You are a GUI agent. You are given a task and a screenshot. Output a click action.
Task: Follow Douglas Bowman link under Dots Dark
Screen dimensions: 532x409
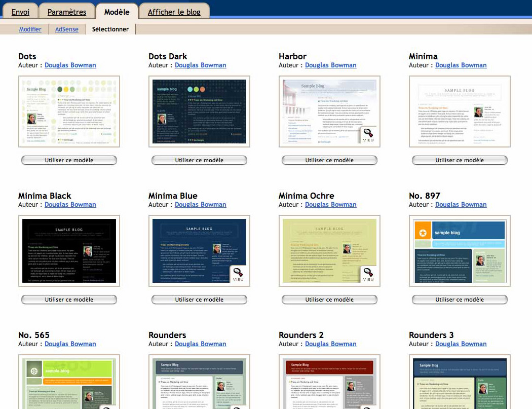pyautogui.click(x=201, y=65)
